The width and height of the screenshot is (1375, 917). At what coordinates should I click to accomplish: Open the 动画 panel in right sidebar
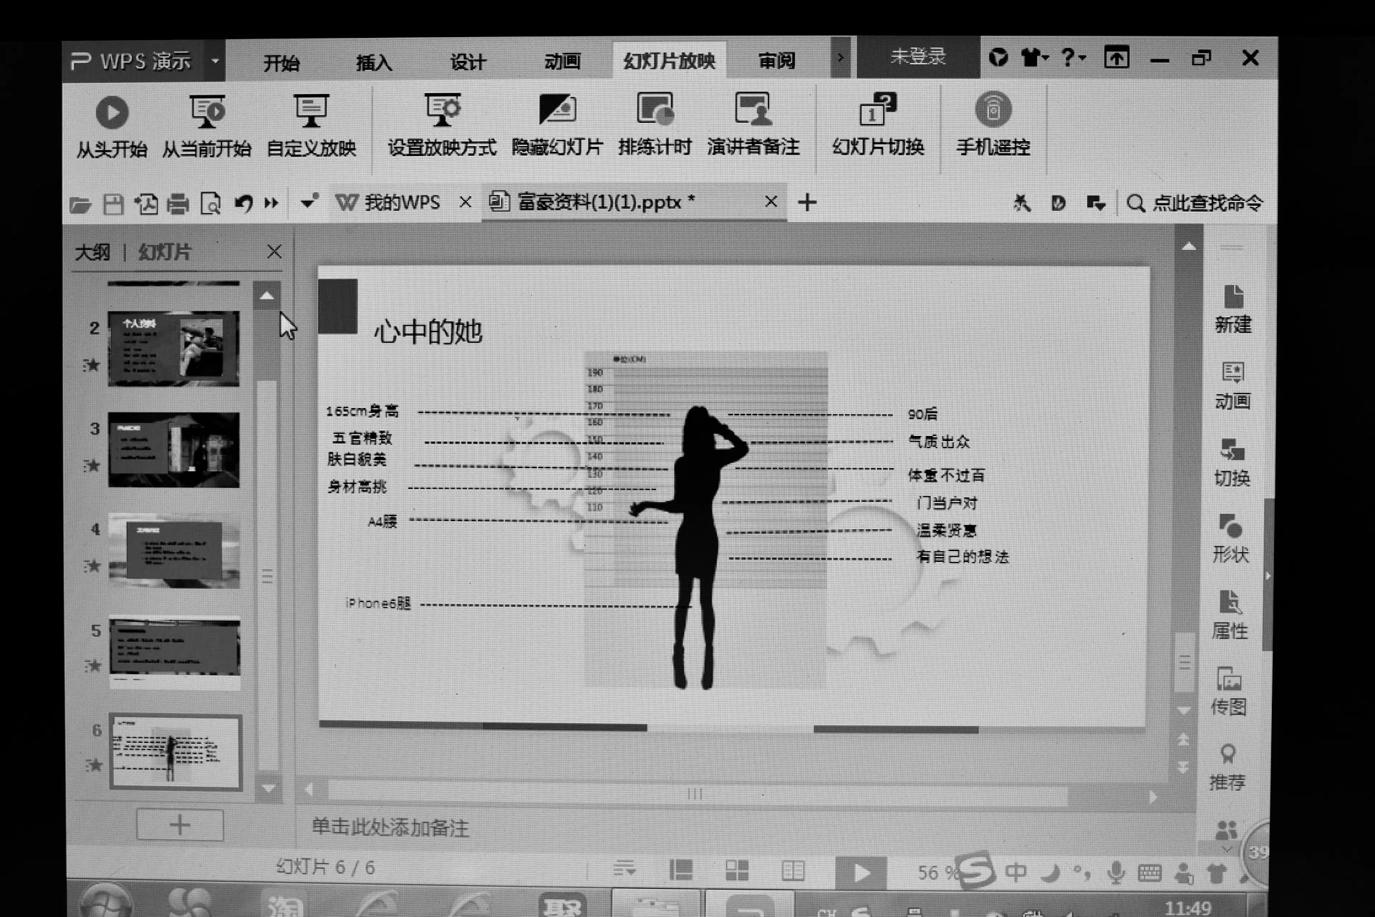tap(1232, 387)
